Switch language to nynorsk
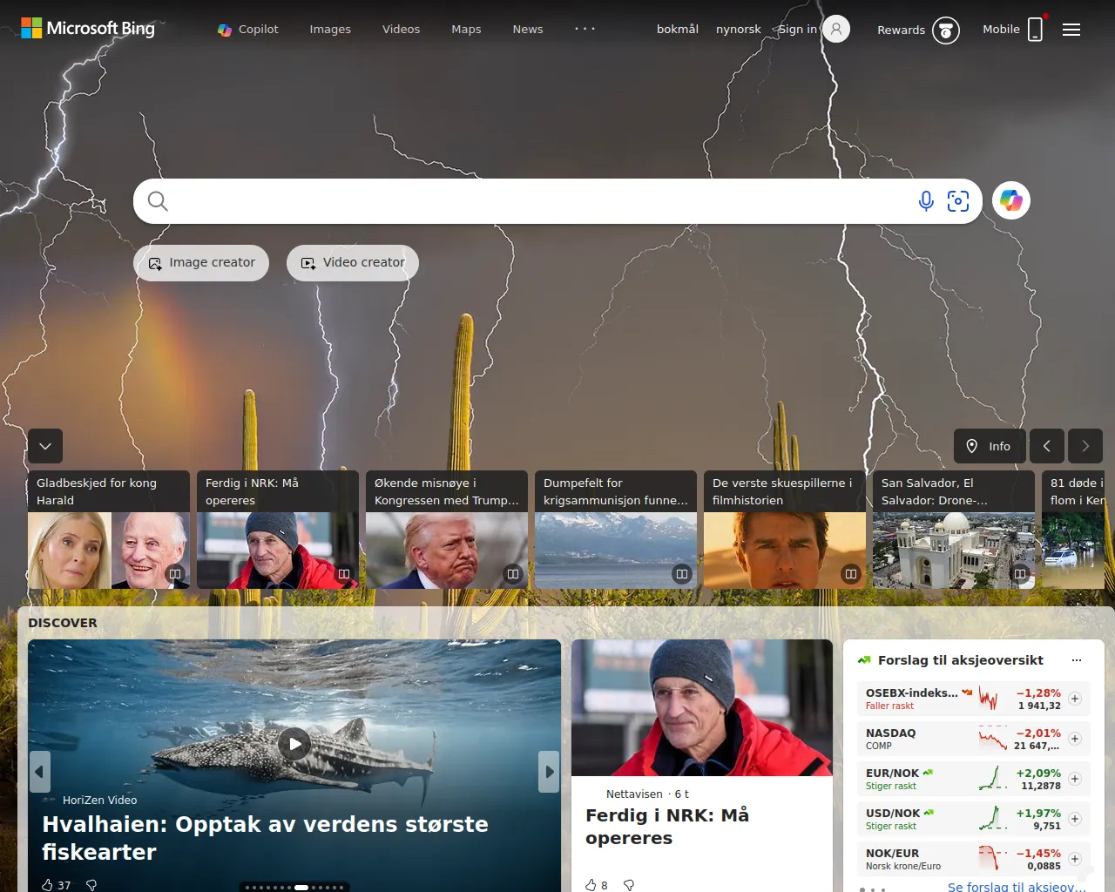This screenshot has height=892, width=1115. [x=738, y=30]
